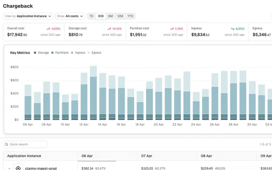272x170 pixels.
Task: Click the $209.40 cell for 08 Apr
Action: (x=207, y=169)
